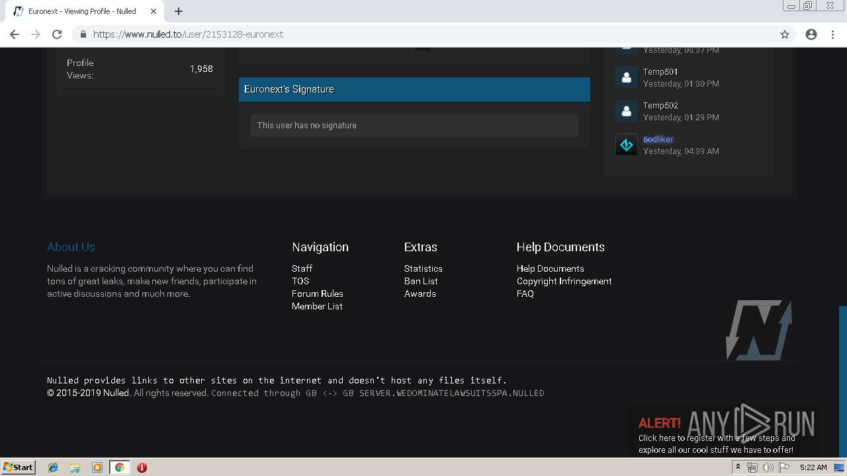Open the File Explorer taskbar icon
847x476 pixels.
(75, 467)
